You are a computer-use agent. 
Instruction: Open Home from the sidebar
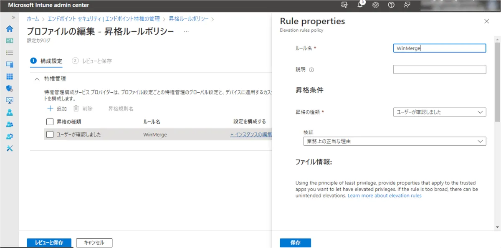9,29
